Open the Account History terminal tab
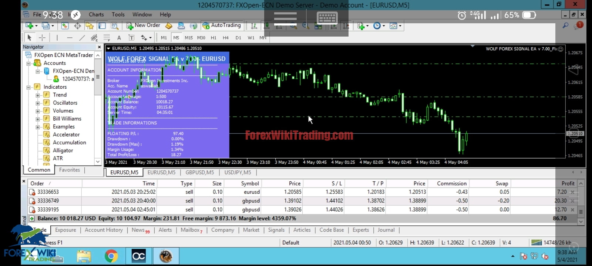 pos(104,230)
